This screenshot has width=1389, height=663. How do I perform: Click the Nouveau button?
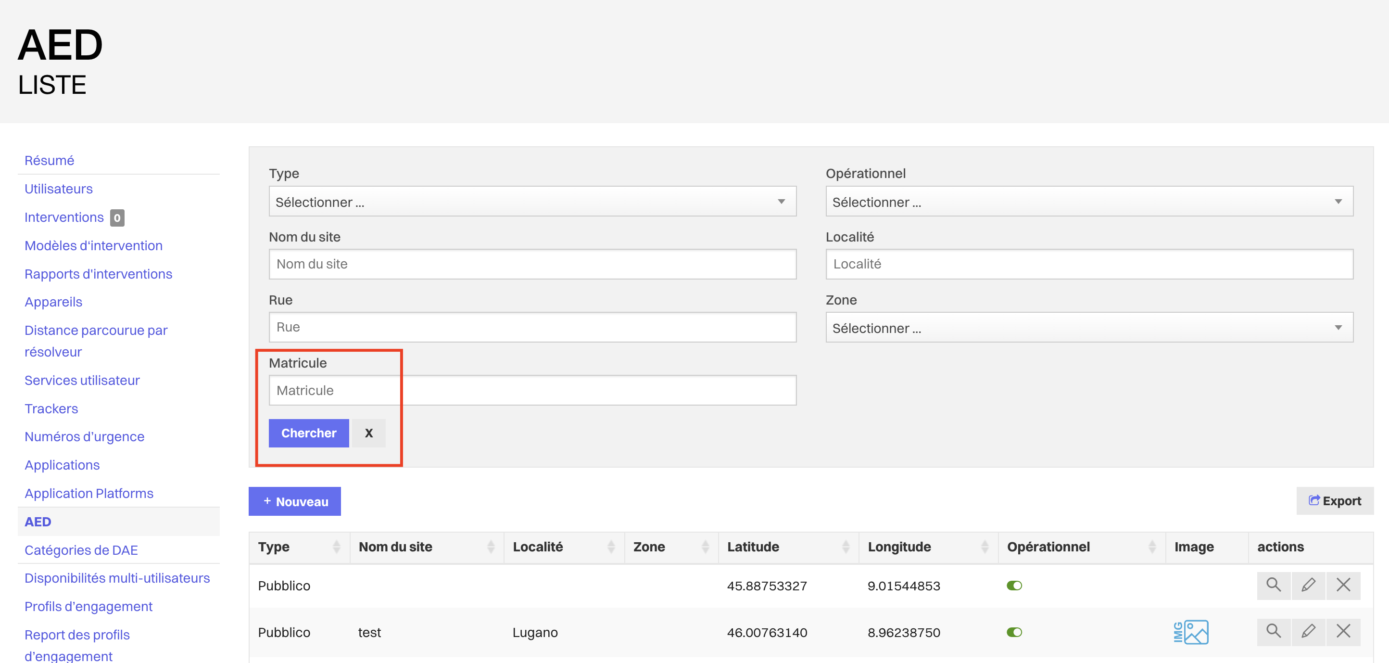[x=294, y=502]
